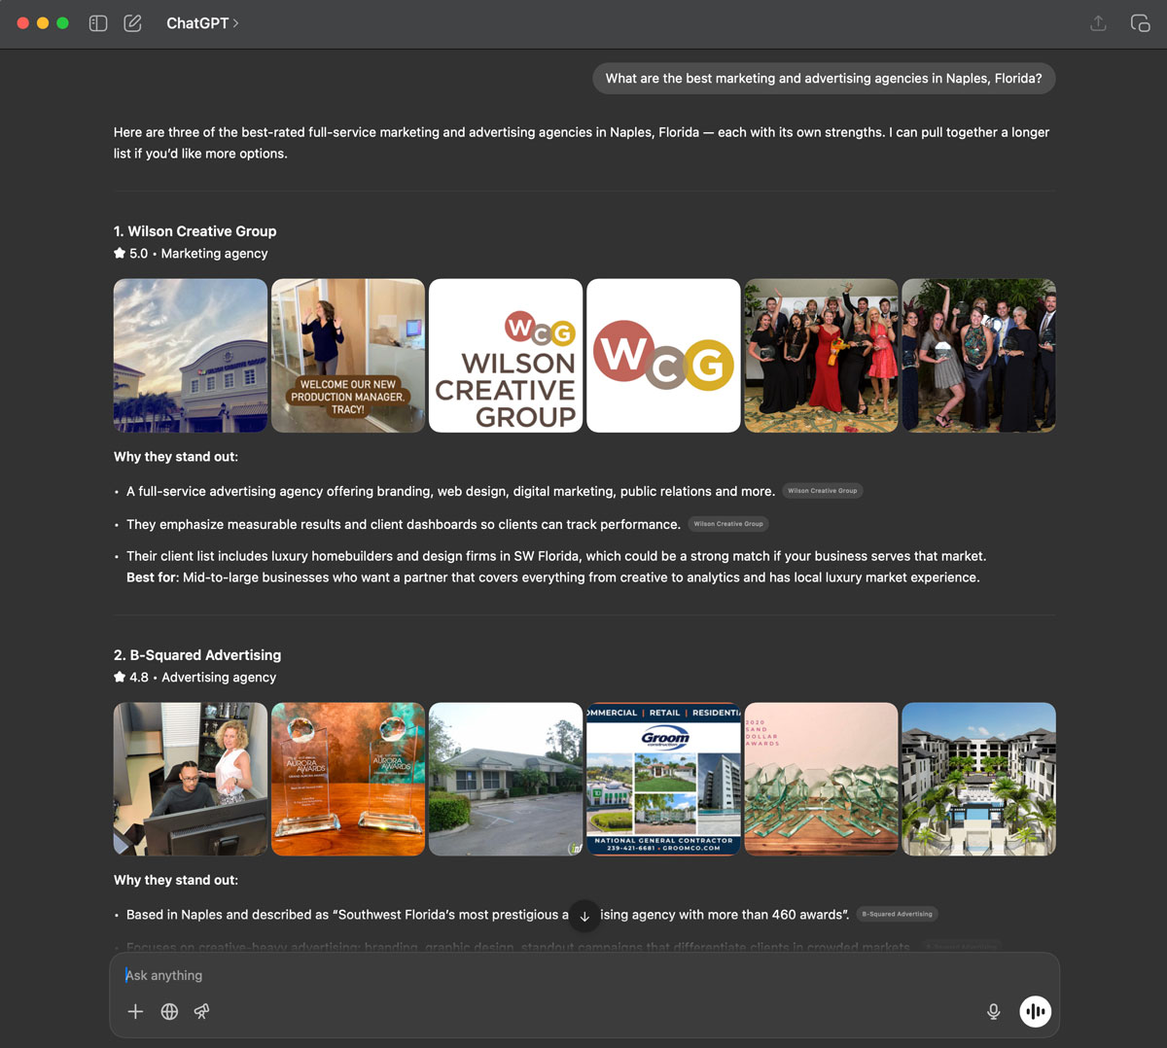Click the scroll-to-bottom arrow
Viewport: 1167px width, 1048px height.
click(584, 916)
